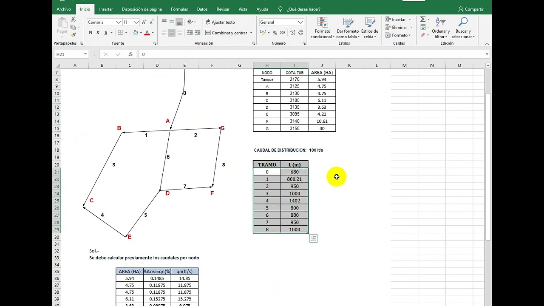544x306 pixels.
Task: Click the Fill down arrow icon
Action: 423,27
